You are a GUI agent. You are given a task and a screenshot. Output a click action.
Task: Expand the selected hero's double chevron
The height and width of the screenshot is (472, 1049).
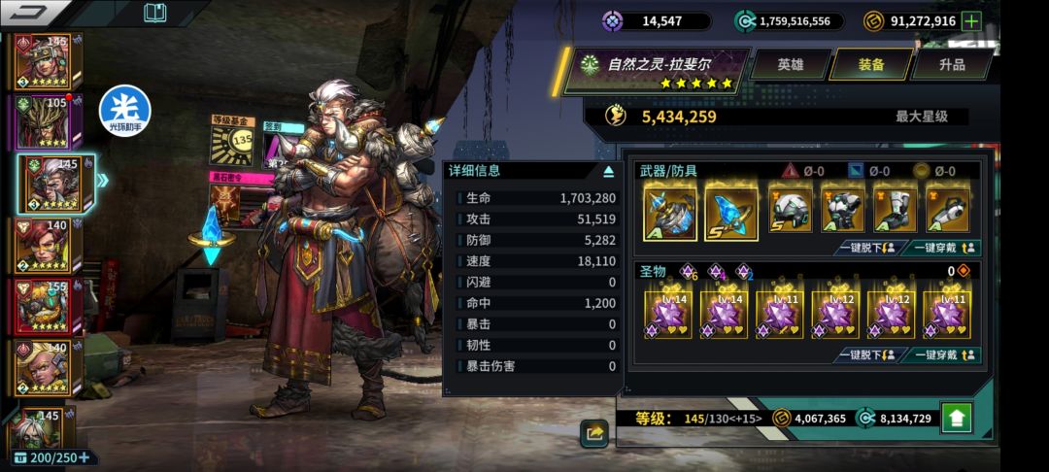tap(102, 180)
